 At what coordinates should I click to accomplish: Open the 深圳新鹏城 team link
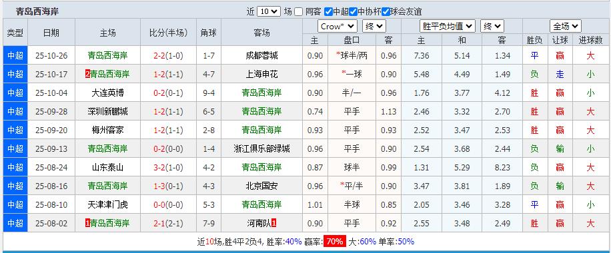[107, 112]
